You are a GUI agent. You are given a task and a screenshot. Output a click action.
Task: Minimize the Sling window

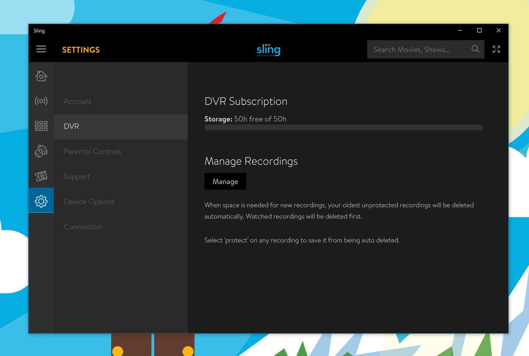coord(460,31)
